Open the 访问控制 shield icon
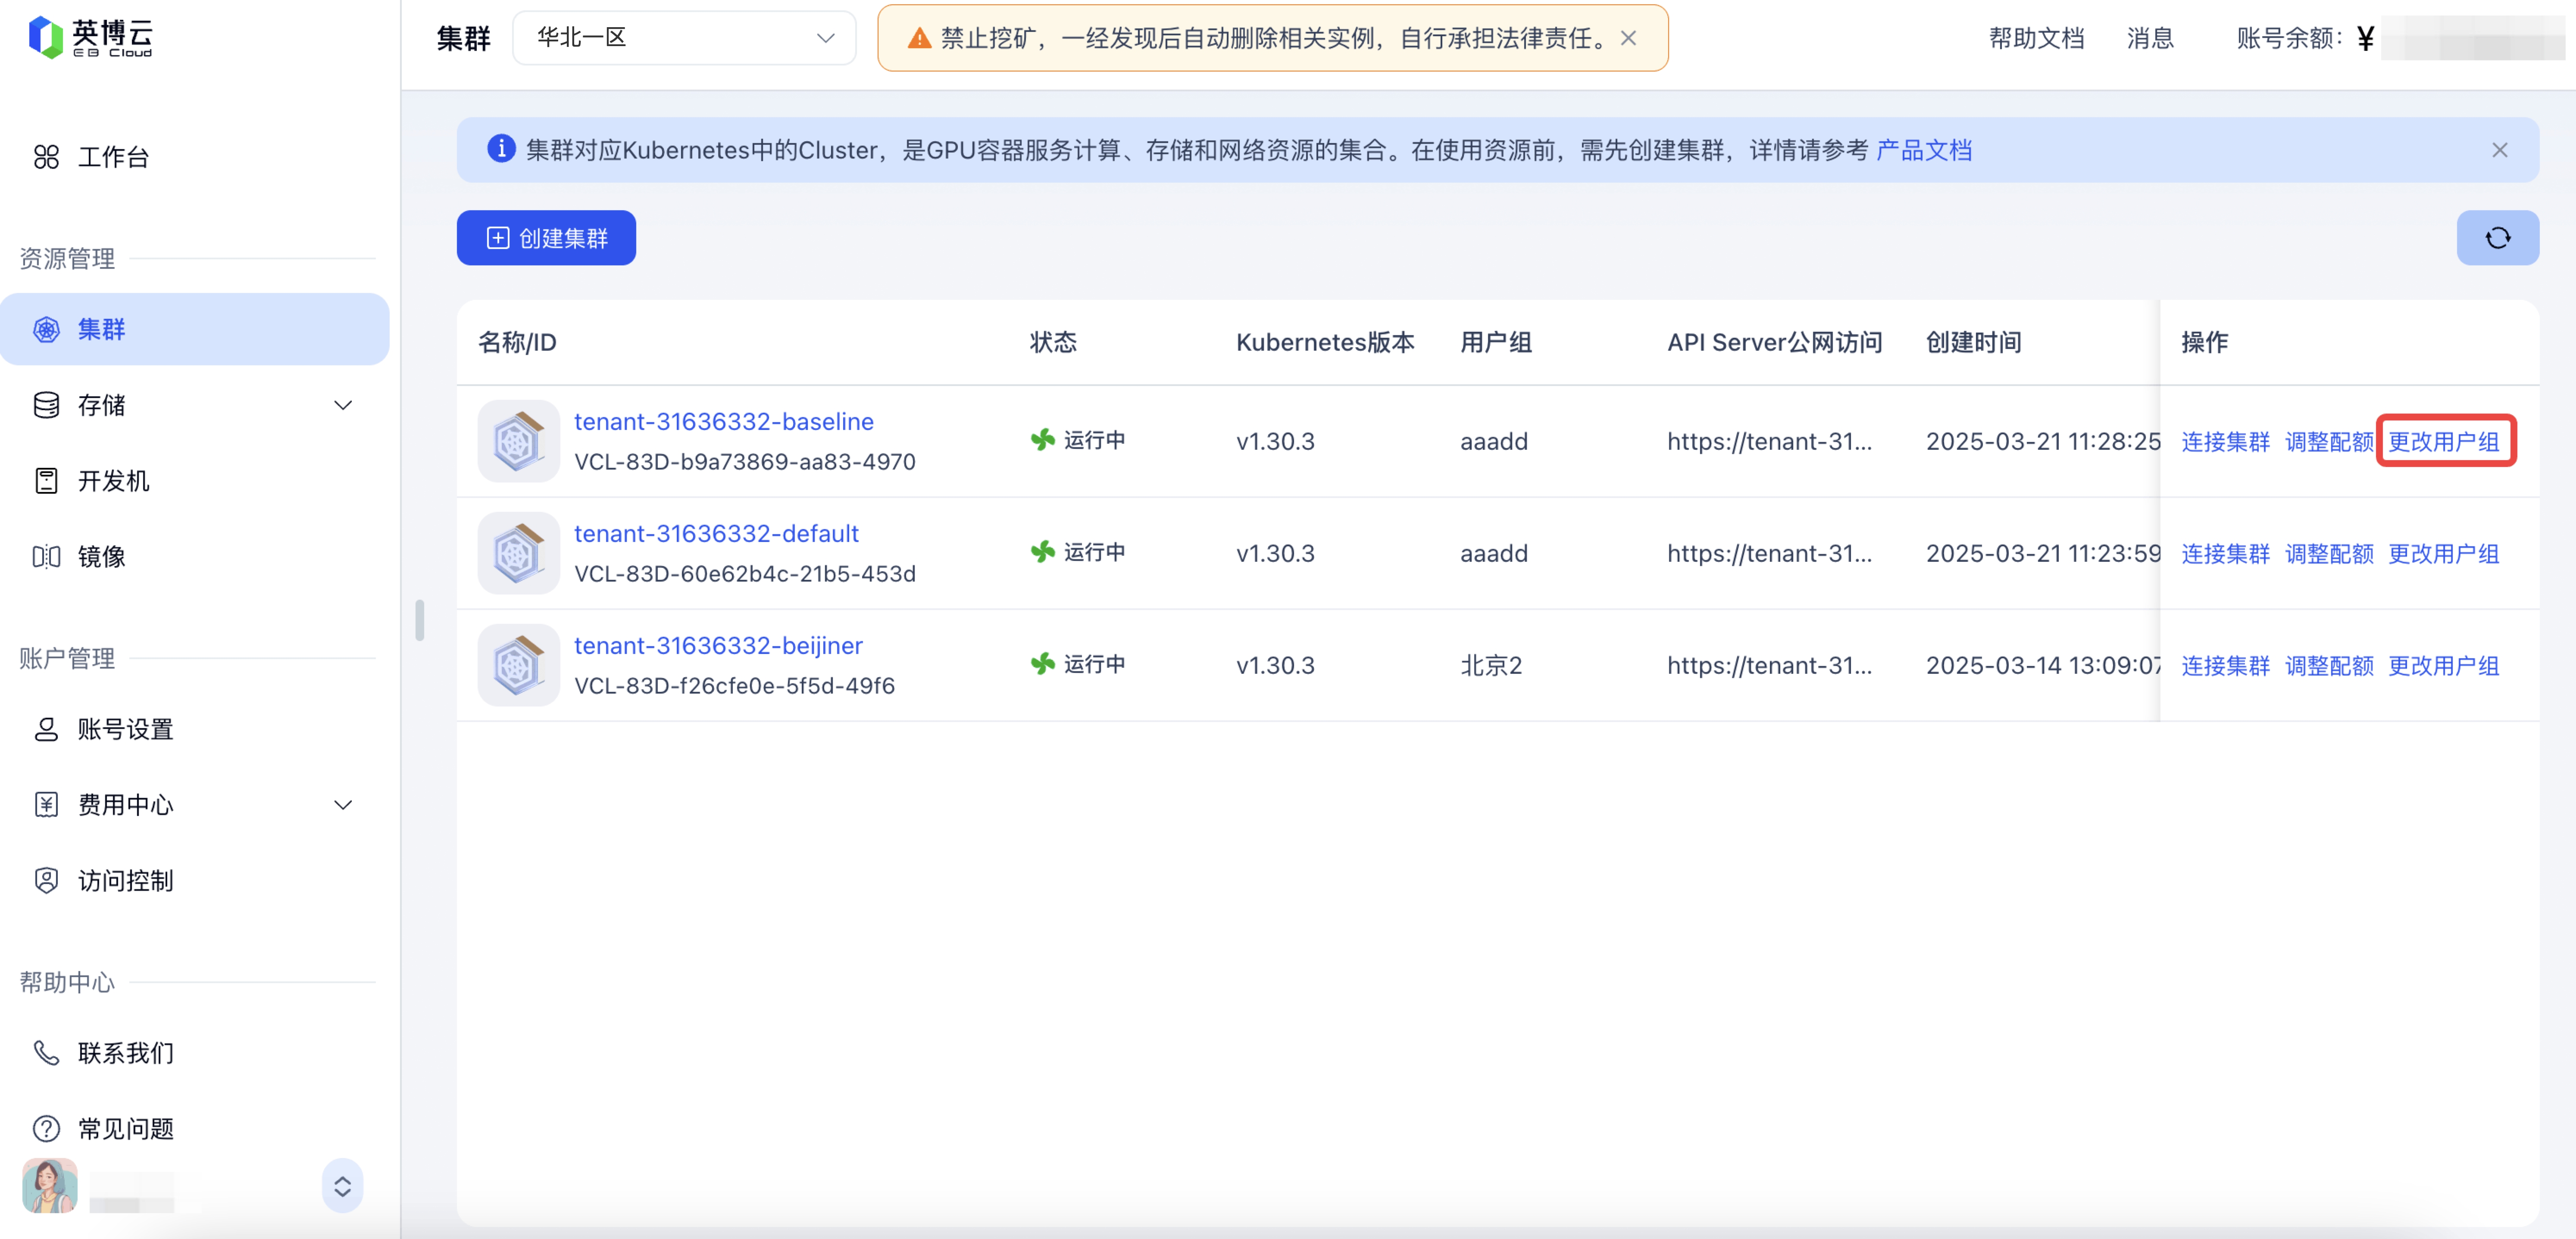Viewport: 2576px width, 1239px height. click(46, 880)
